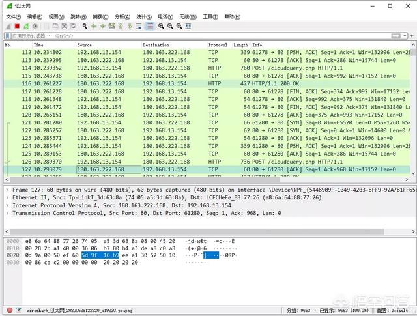Add a filter button with plus icon
Image resolution: width=417 pixels, height=316 pixels.
412,36
